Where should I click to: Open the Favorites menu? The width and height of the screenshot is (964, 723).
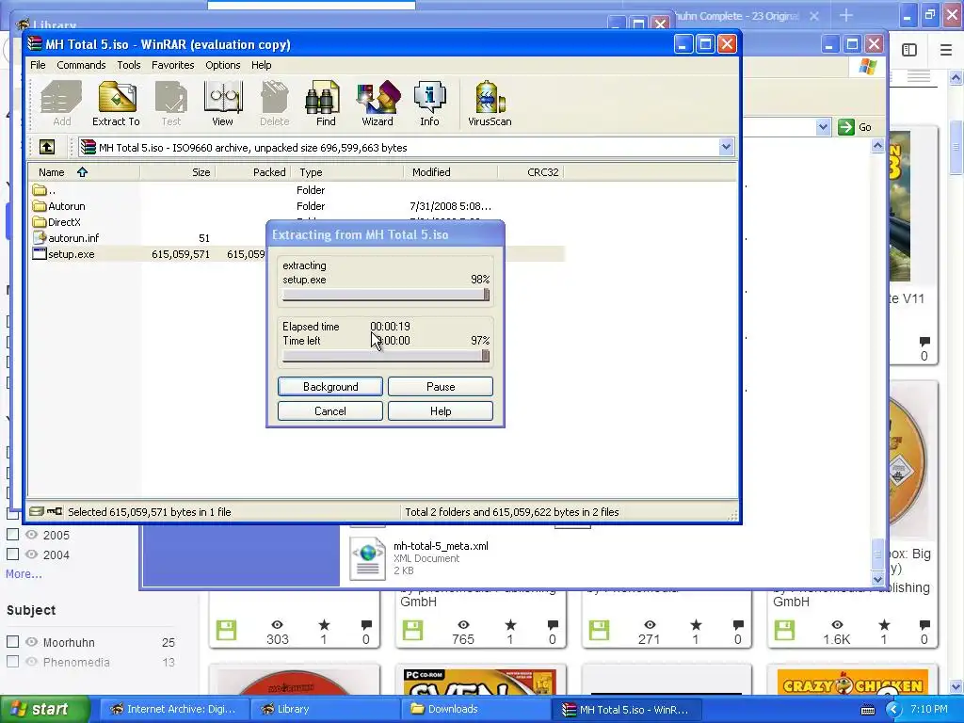coord(173,65)
